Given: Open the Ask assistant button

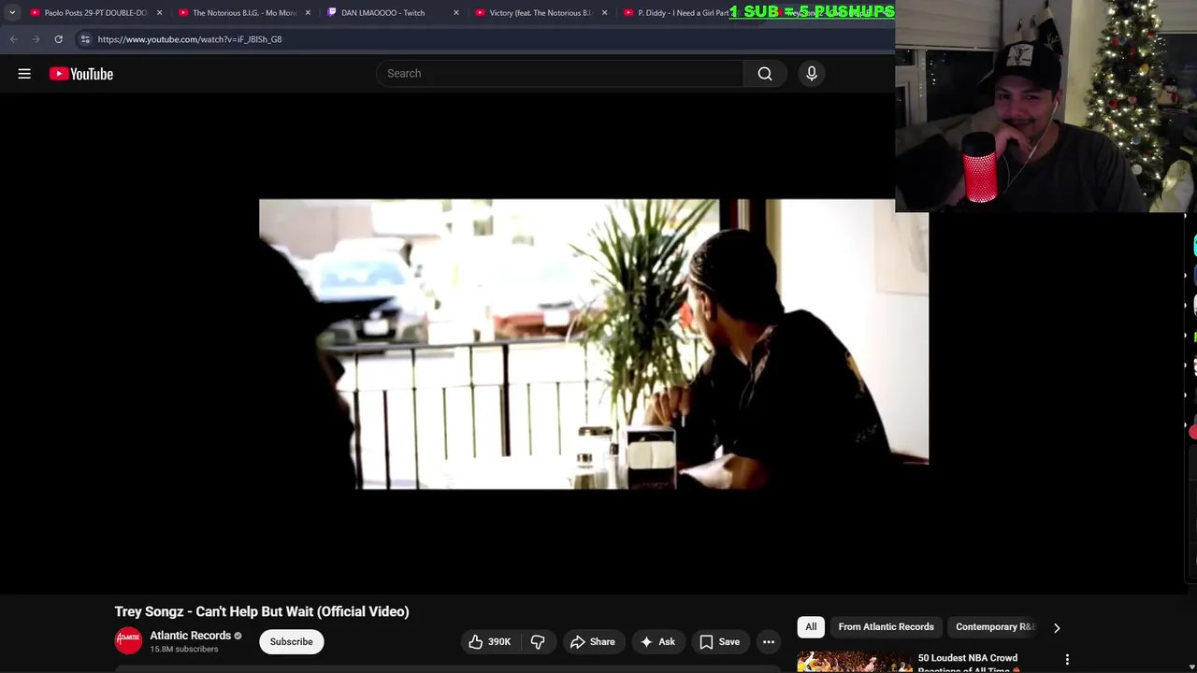Looking at the screenshot, I should click(x=658, y=642).
